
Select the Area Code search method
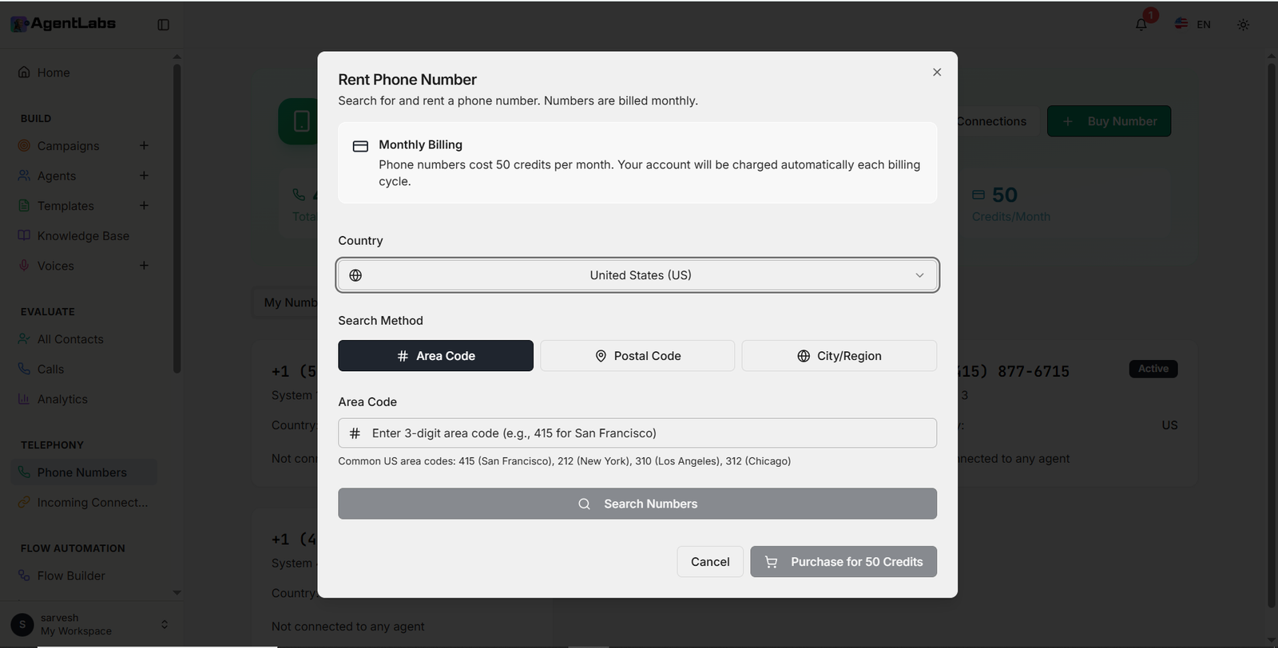coord(435,355)
